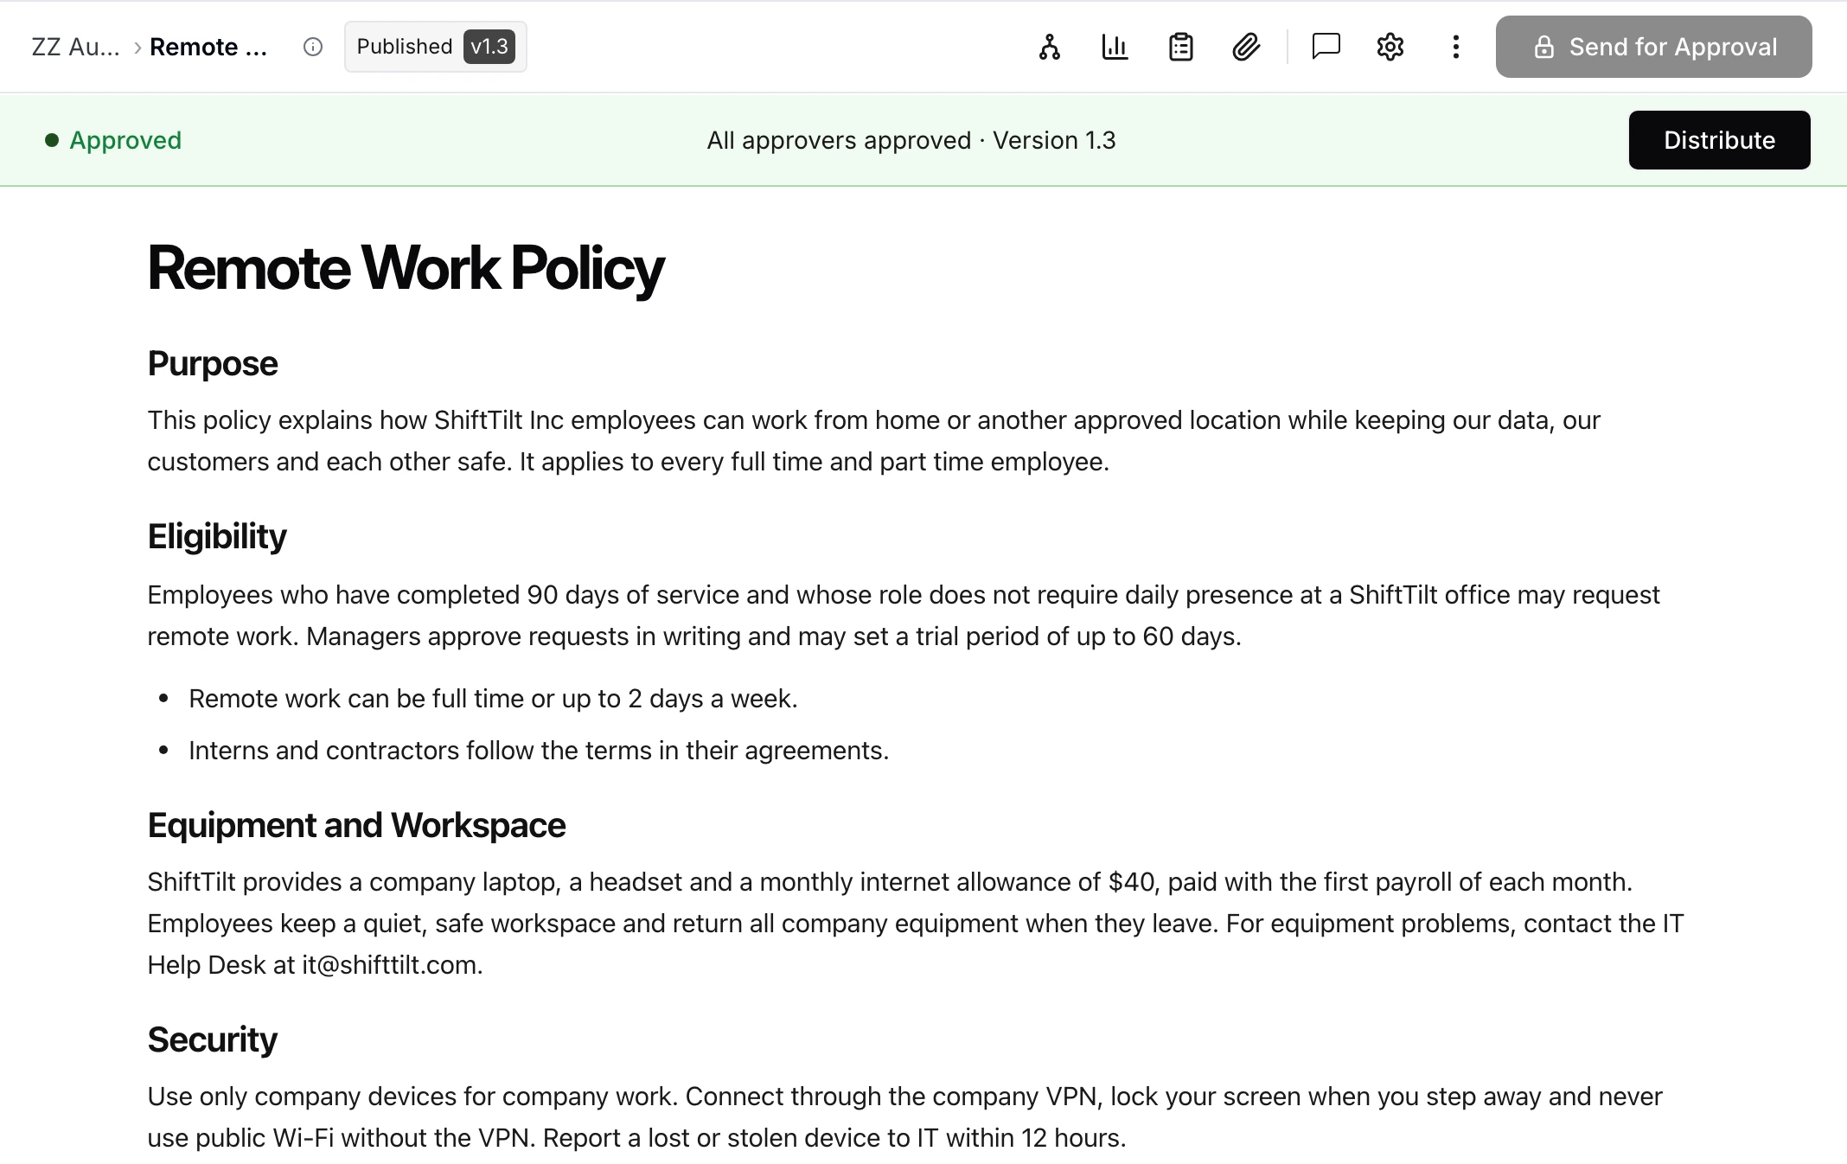
Task: Click the Remote Work Policy title
Action: pos(406,269)
